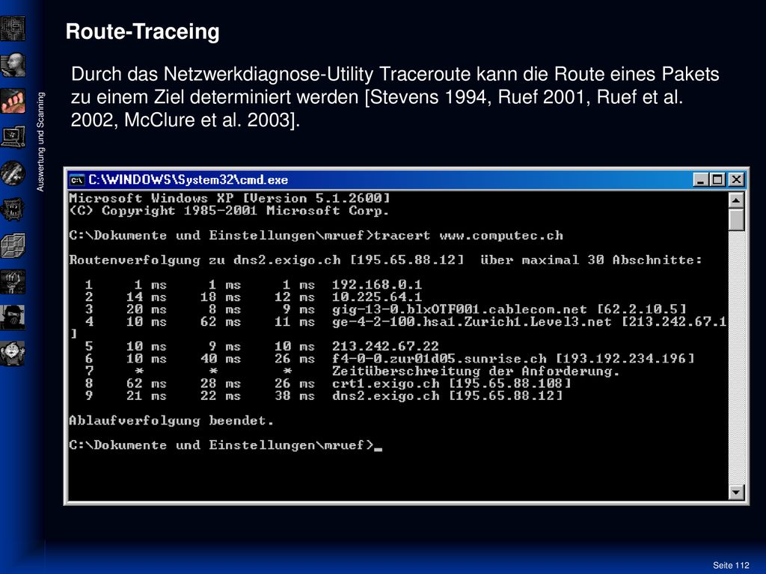766x574 pixels.
Task: Open the cmd.exe system menu icon
Action: [77, 180]
